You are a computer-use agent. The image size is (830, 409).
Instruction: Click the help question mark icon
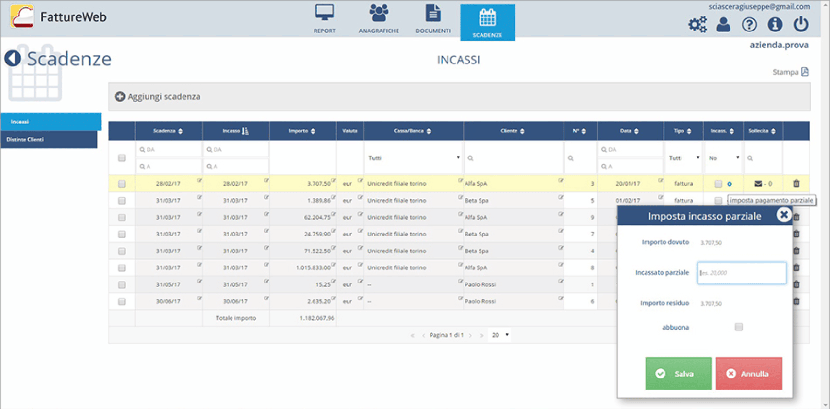click(x=749, y=24)
